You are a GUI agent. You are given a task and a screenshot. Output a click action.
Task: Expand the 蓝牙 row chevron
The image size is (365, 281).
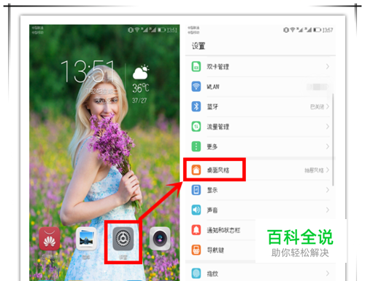click(x=328, y=106)
